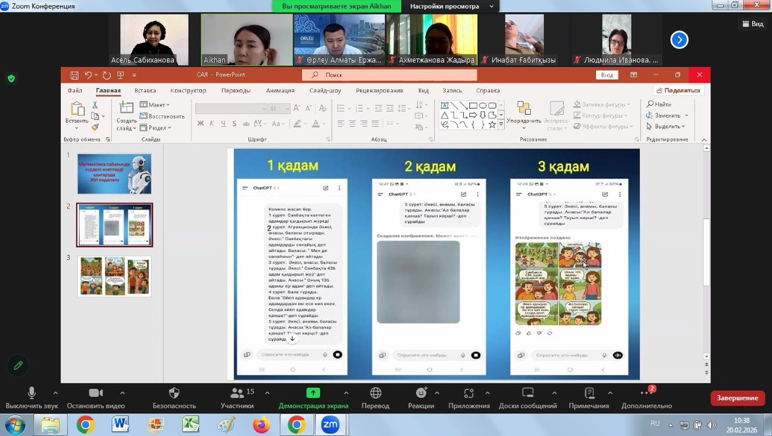The height and width of the screenshot is (436, 772).
Task: Expand the audio options chevron
Action: [55, 393]
